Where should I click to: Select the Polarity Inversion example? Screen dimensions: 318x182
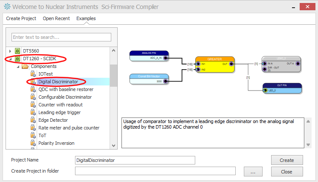coord(56,144)
